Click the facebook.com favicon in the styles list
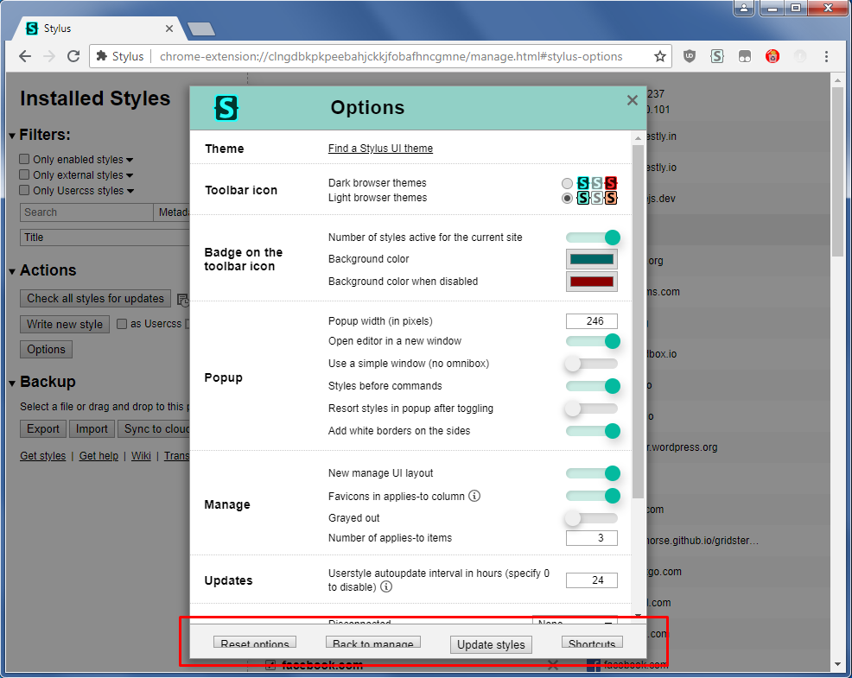Image resolution: width=852 pixels, height=678 pixels. pos(596,663)
